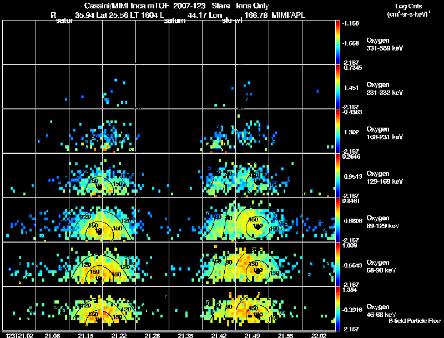This screenshot has width=444, height=338.
Task: Click the '0.8461' colorbar value
Action: click(x=351, y=201)
